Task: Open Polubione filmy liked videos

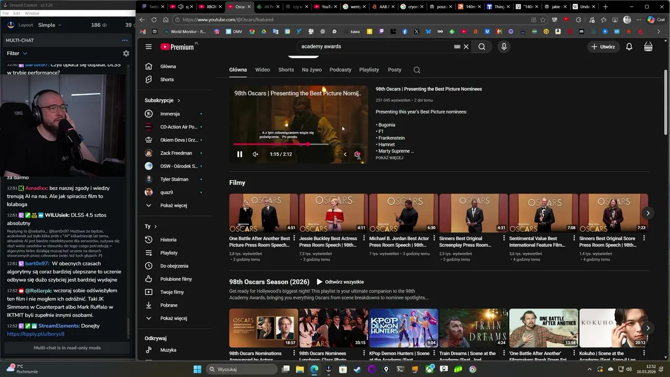Action: (176, 279)
